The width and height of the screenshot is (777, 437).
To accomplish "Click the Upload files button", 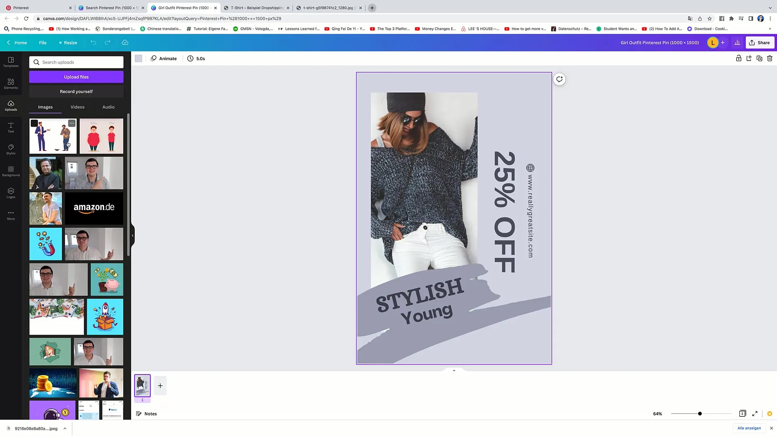I will tap(76, 77).
